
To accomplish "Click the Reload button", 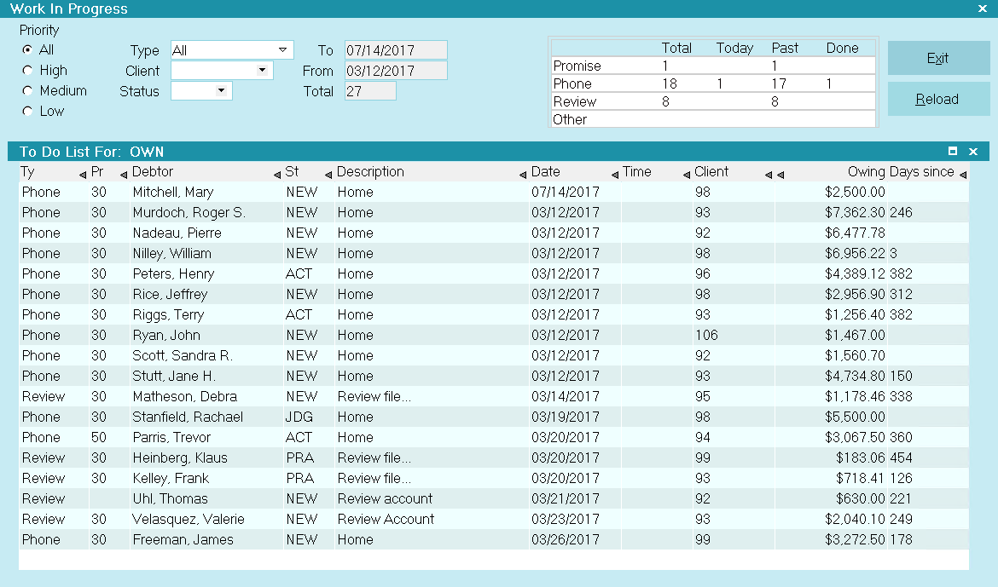I will (938, 99).
